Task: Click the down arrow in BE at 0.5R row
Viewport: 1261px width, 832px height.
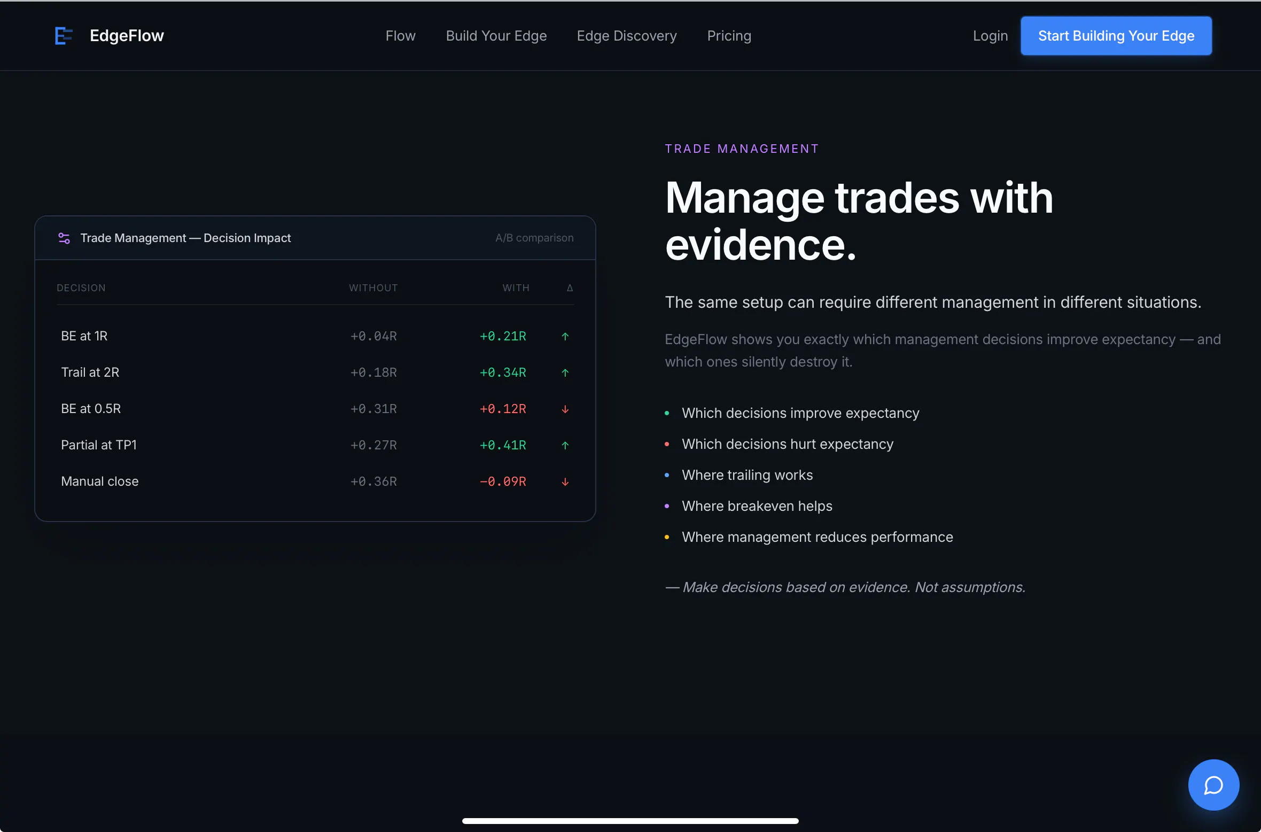Action: coord(565,409)
